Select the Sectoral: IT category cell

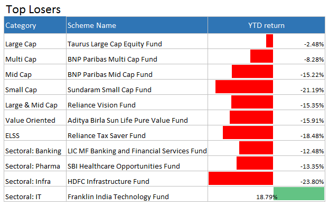(35, 194)
